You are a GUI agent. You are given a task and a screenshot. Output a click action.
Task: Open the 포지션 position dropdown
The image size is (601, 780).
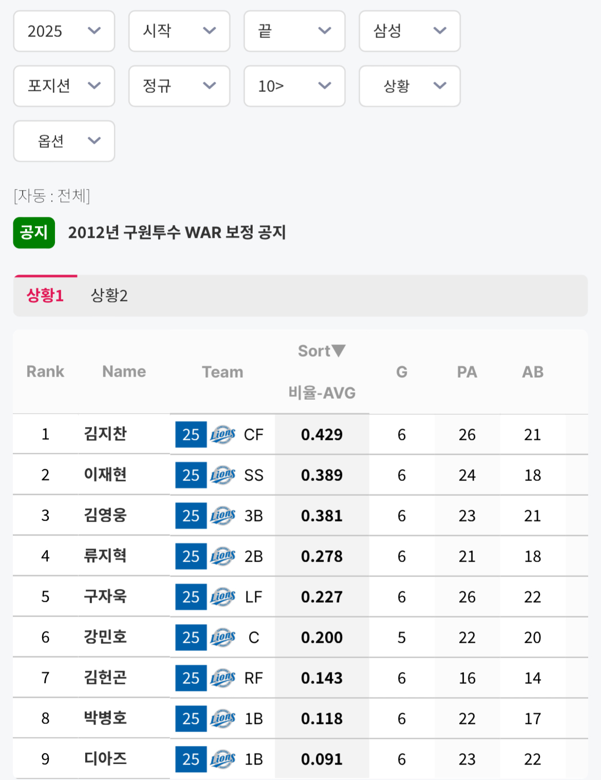(x=64, y=86)
